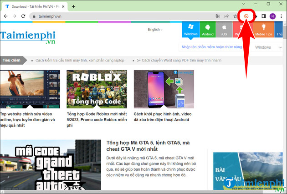Open the Google Translate page icon
287x194 pixels.
click(x=218, y=16)
